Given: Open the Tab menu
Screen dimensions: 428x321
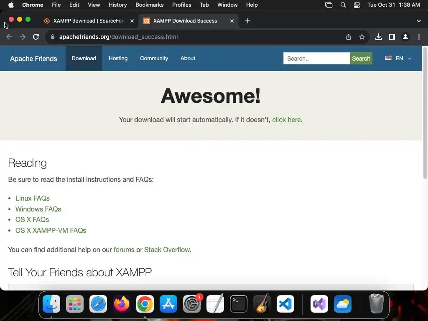Looking at the screenshot, I should point(204,5).
